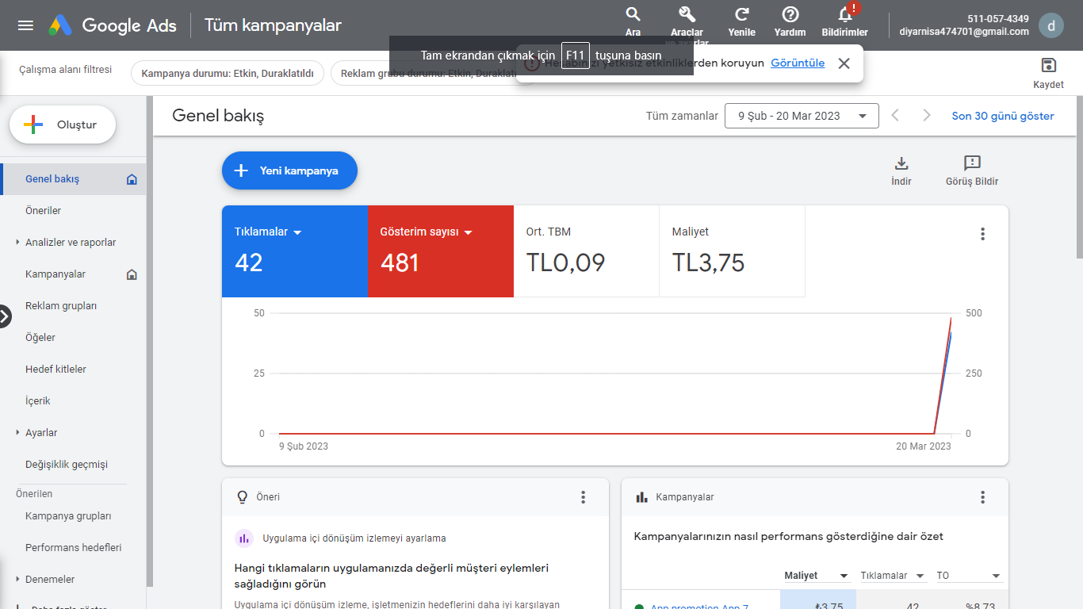Viewport: 1083px width, 609px height.
Task: Start a Yeni kampanya
Action: pos(289,170)
